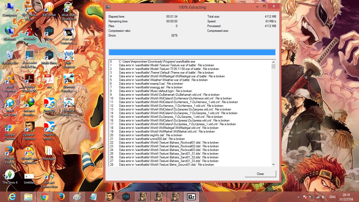Select the BitComet desktop shortcut
The image size is (359, 202).
pyautogui.click(x=49, y=10)
